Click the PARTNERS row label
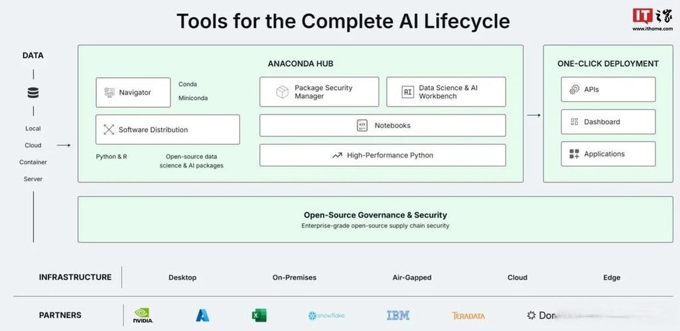This screenshot has width=680, height=331. click(60, 315)
